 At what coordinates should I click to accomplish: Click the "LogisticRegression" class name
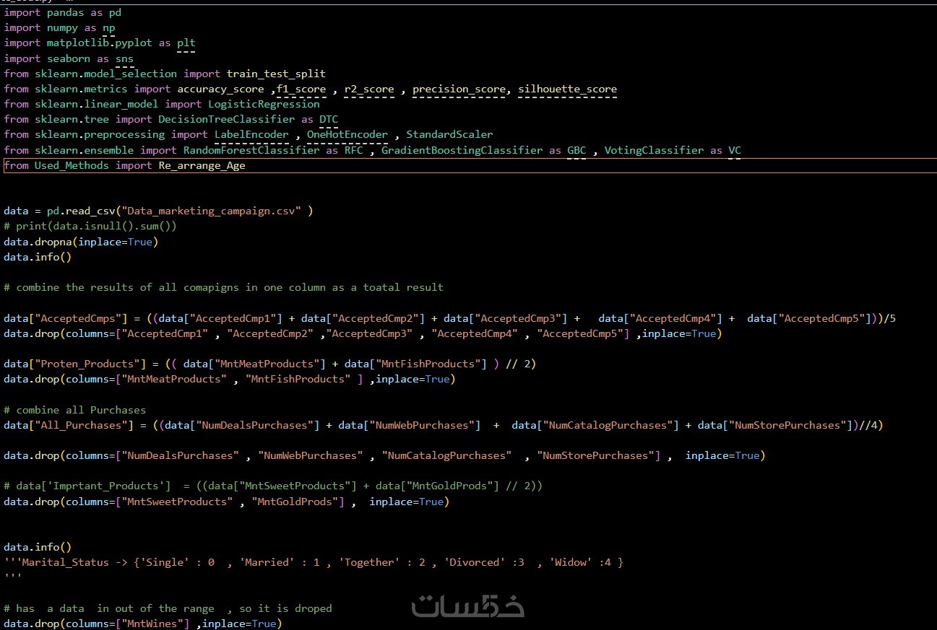pyautogui.click(x=264, y=104)
